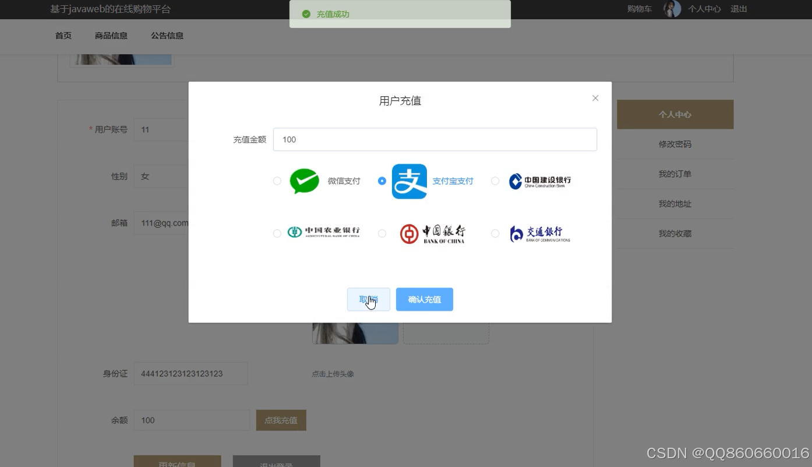Screen dimensions: 812x467
Task: Click the dashed upload box beside the avatar
Action: pyautogui.click(x=446, y=333)
